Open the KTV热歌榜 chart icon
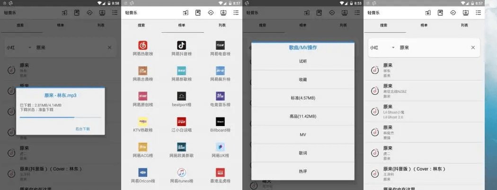The image size is (497, 190). [142, 121]
